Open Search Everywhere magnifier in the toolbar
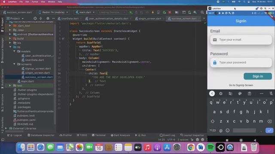275x154 pixels. tap(202, 12)
